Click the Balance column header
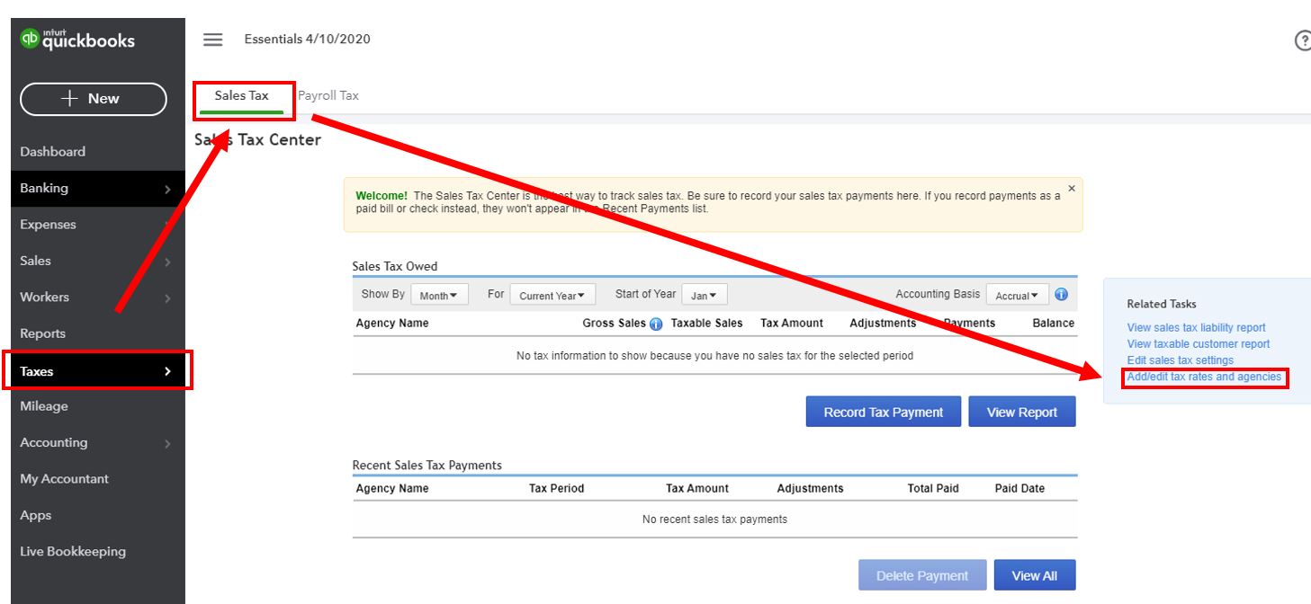 1054,323
